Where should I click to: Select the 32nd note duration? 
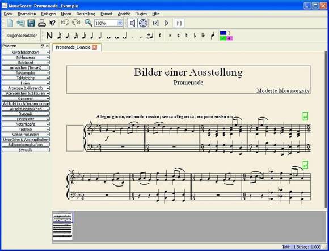tap(67, 36)
